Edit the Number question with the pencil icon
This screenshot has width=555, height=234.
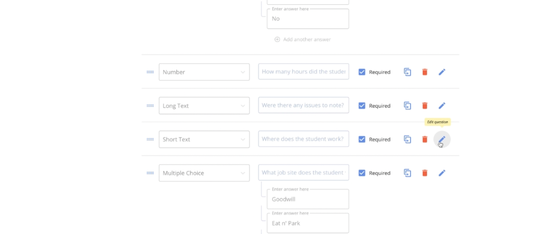(442, 72)
